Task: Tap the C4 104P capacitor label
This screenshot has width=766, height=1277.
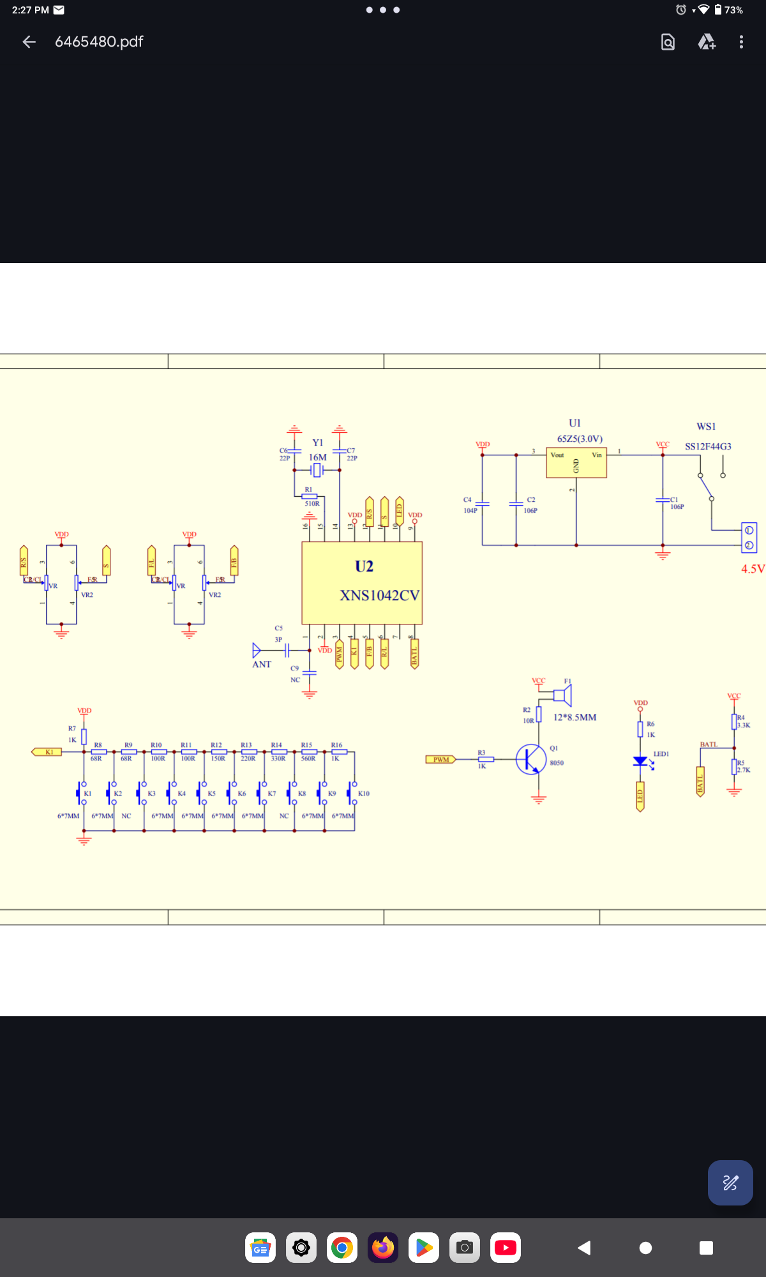Action: [x=470, y=505]
